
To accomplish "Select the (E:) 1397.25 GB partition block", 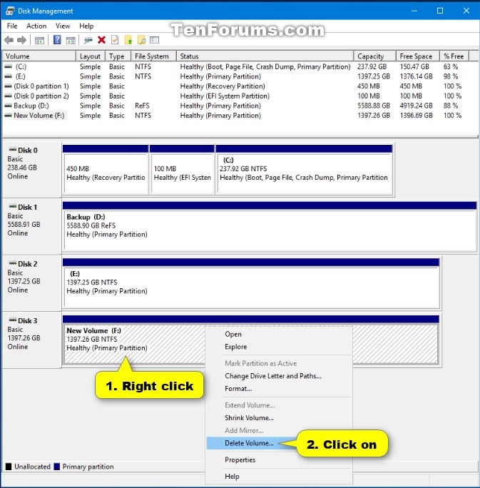I will pos(251,283).
